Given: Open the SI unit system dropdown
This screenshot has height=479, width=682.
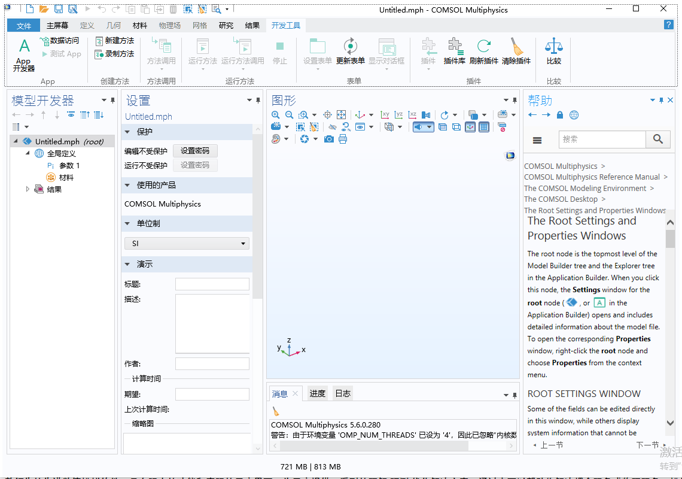Looking at the screenshot, I should point(187,244).
